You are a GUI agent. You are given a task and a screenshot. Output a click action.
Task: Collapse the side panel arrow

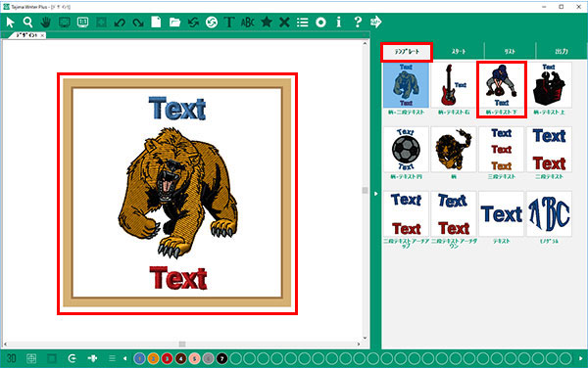click(375, 194)
